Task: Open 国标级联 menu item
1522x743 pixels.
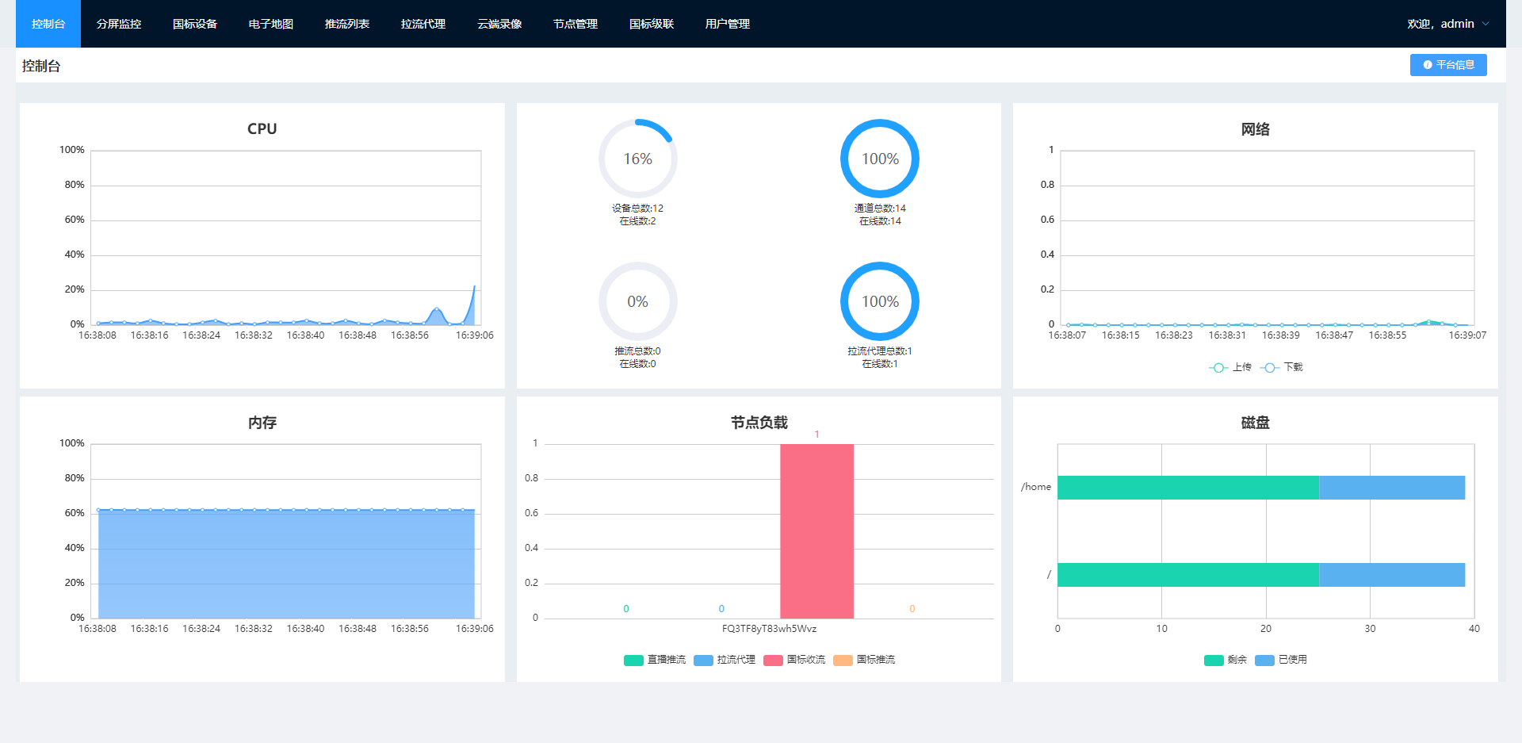Action: [652, 24]
